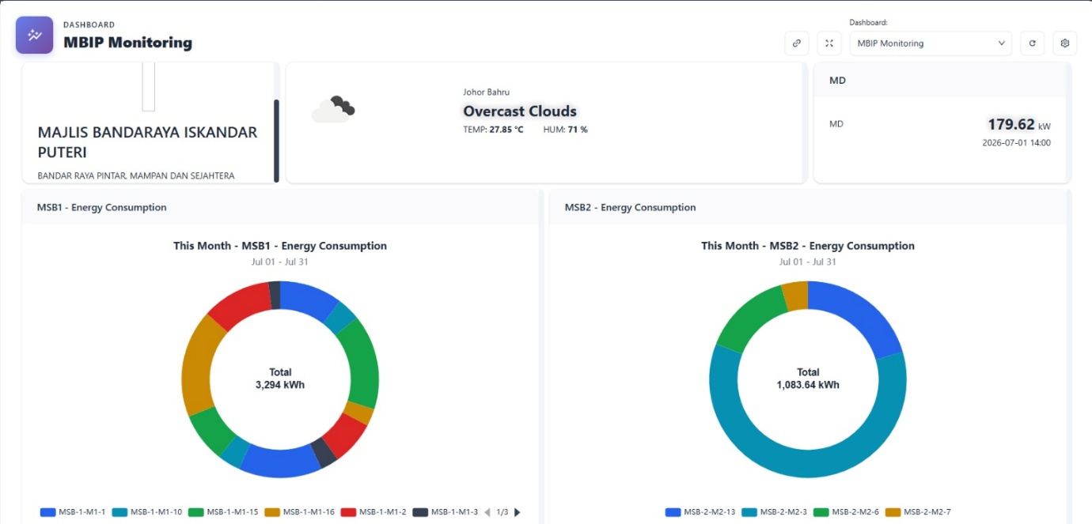Click 'This Month - MSB2 - Energy Consumption' chart title
The height and width of the screenshot is (524, 1092).
click(x=808, y=246)
